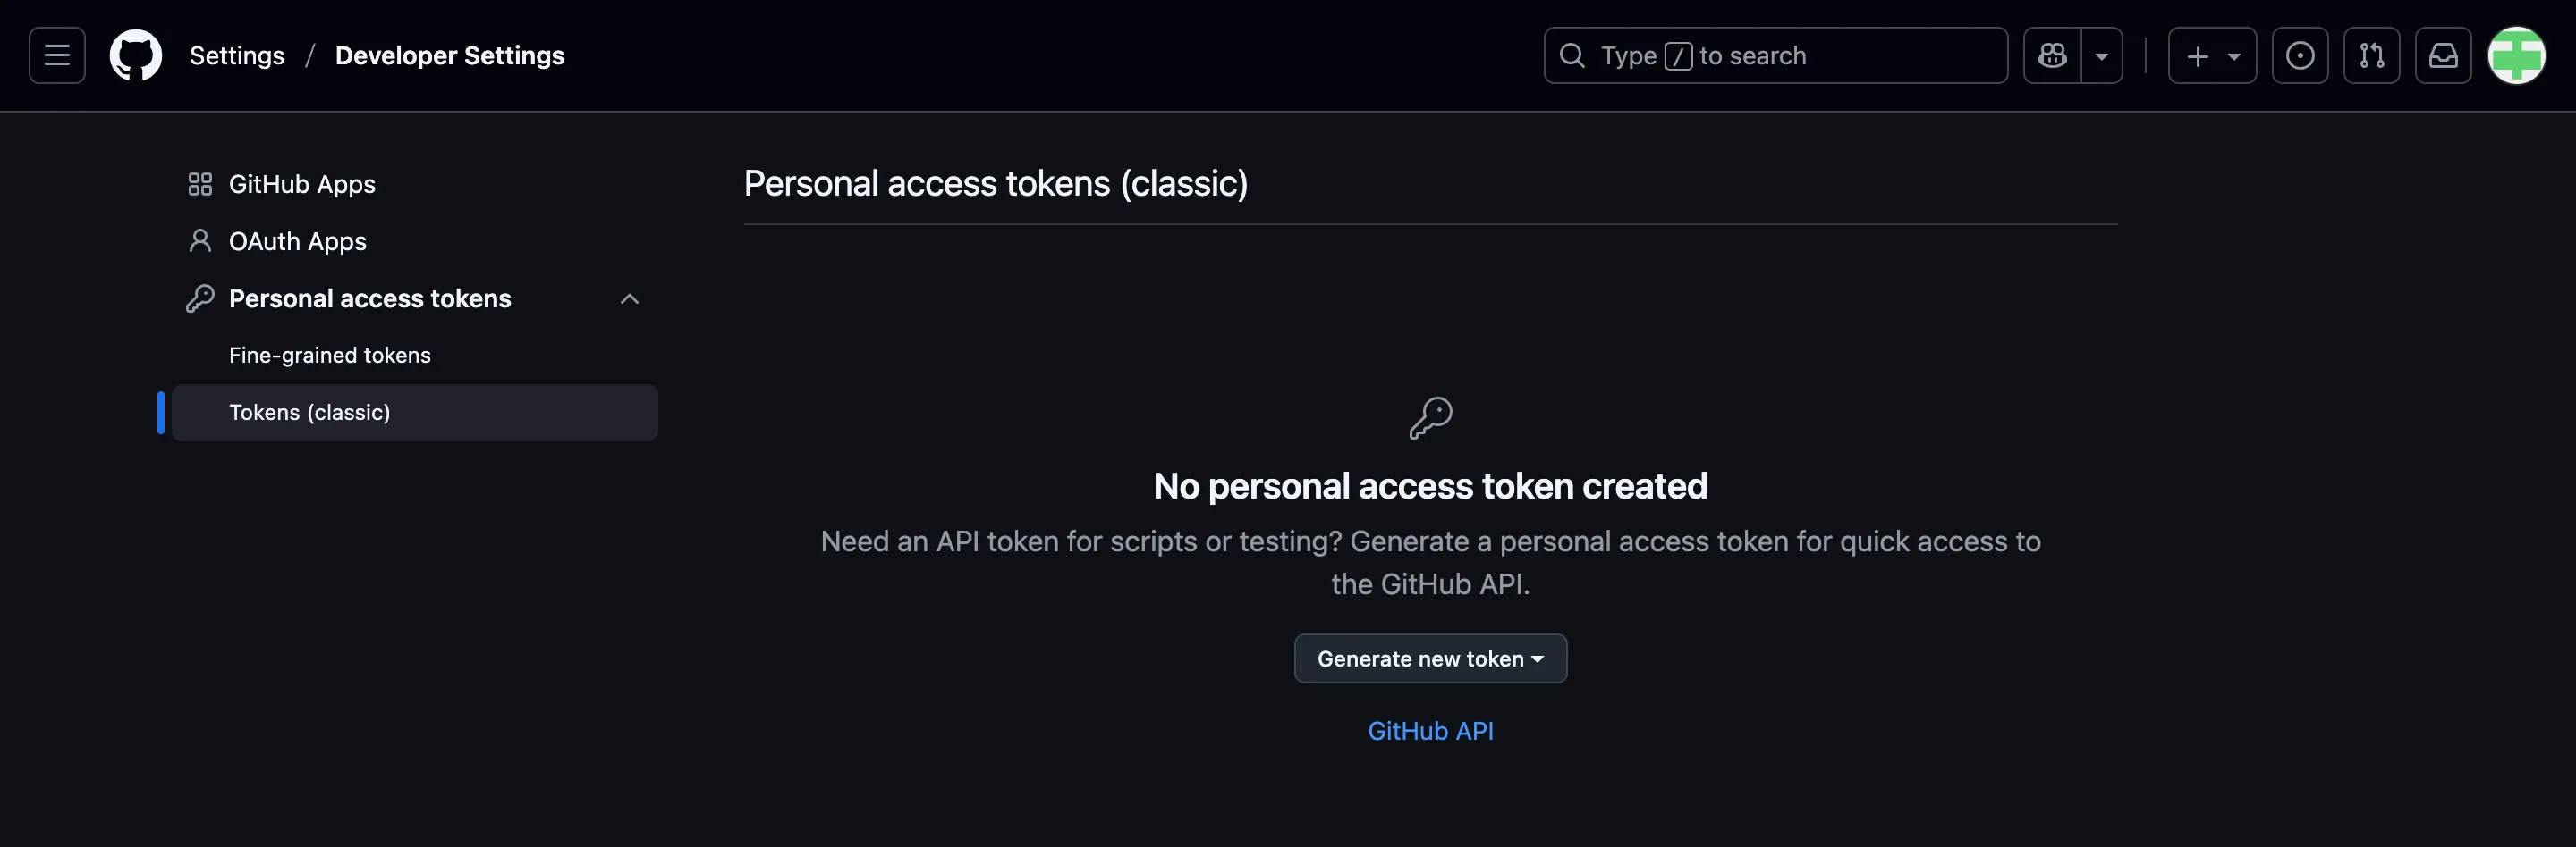
Task: Open the Pull requests icon
Action: click(x=2372, y=55)
